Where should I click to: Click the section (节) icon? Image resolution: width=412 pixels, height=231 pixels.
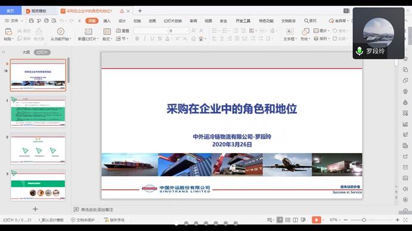tap(118, 39)
